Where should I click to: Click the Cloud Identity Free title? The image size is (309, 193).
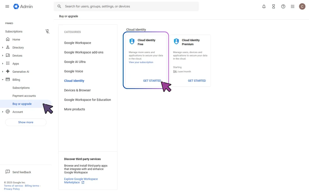(146, 42)
